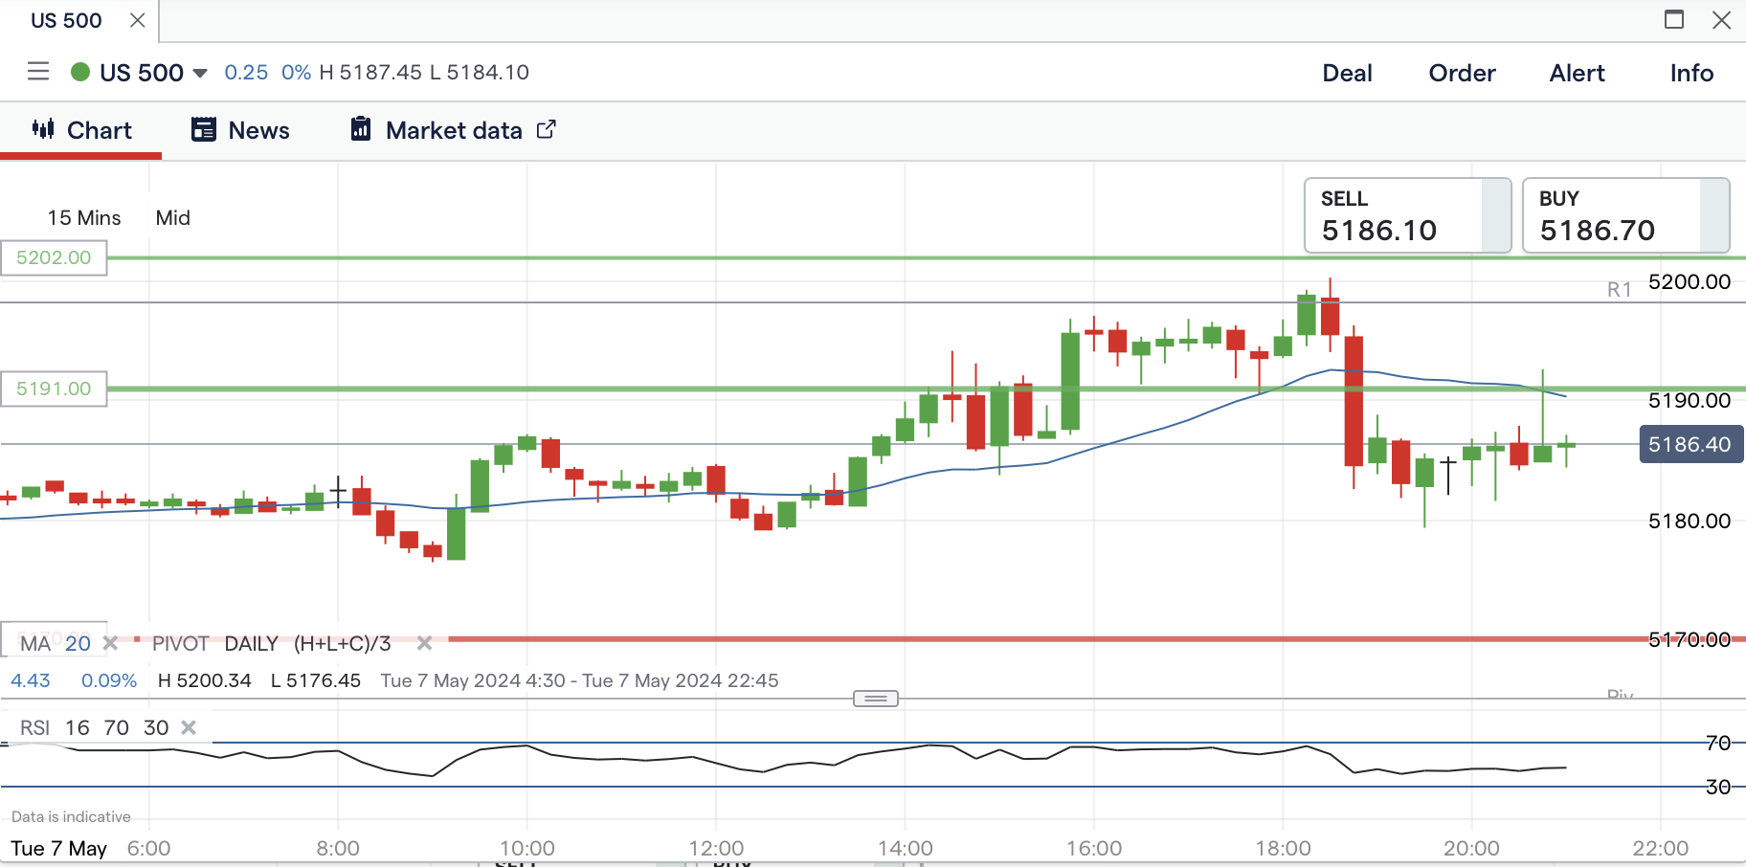Open the Deal ticket

1347,73
